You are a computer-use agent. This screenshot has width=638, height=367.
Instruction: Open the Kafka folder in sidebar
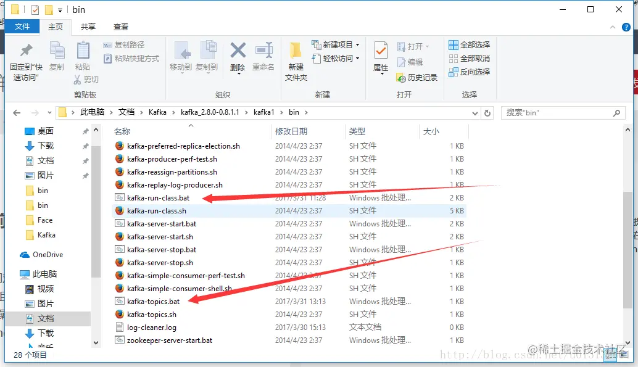46,235
